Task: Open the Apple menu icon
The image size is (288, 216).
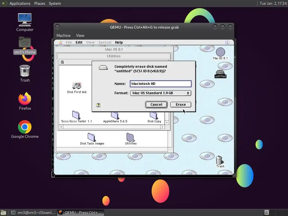Action: pyautogui.click(x=60, y=42)
